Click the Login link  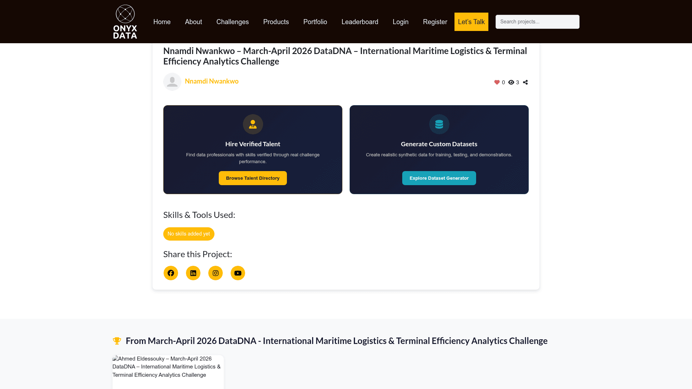(x=400, y=22)
